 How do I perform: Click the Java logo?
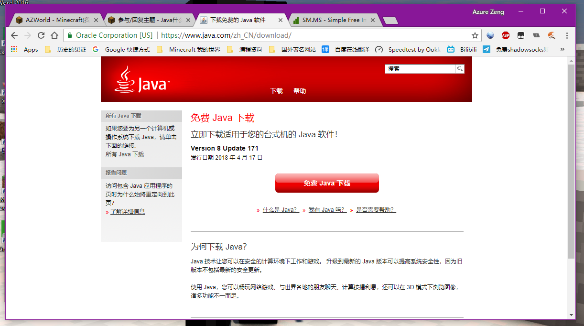point(142,80)
